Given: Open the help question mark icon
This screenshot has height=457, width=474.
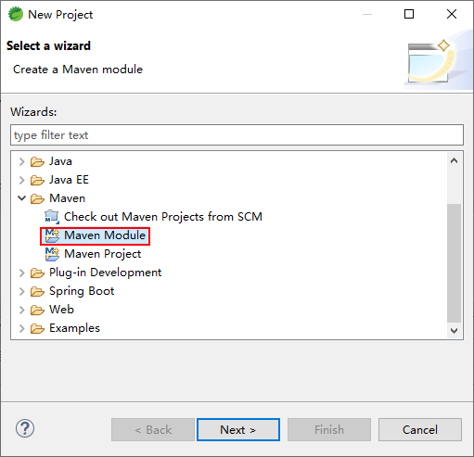Looking at the screenshot, I should pos(25,428).
